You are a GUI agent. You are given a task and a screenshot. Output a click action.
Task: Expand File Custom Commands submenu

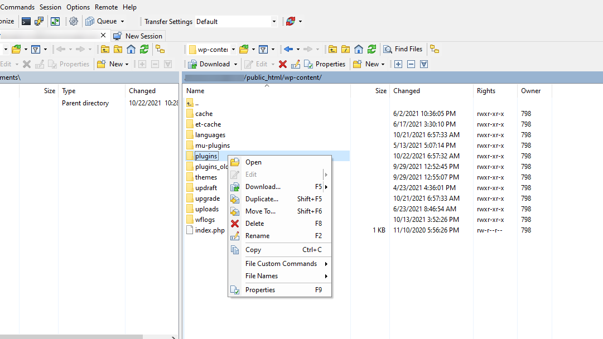pos(279,264)
